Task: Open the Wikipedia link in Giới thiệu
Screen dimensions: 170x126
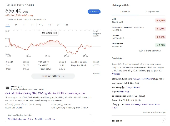Action: coord(116,74)
